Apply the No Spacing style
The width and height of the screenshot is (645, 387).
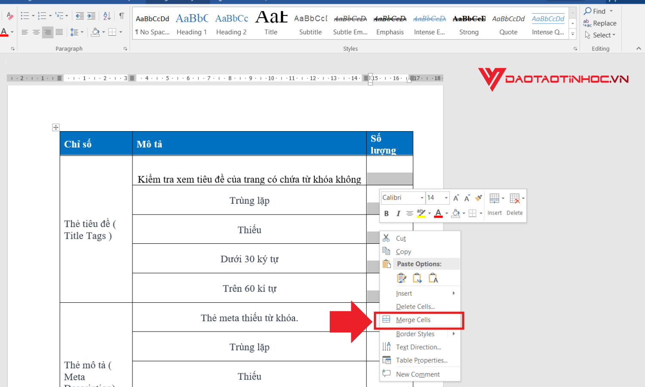(x=152, y=24)
